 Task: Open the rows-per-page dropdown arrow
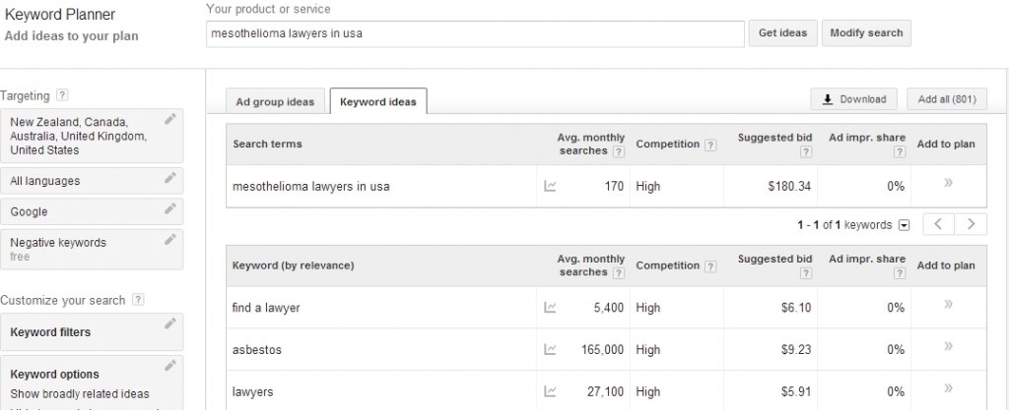click(904, 225)
